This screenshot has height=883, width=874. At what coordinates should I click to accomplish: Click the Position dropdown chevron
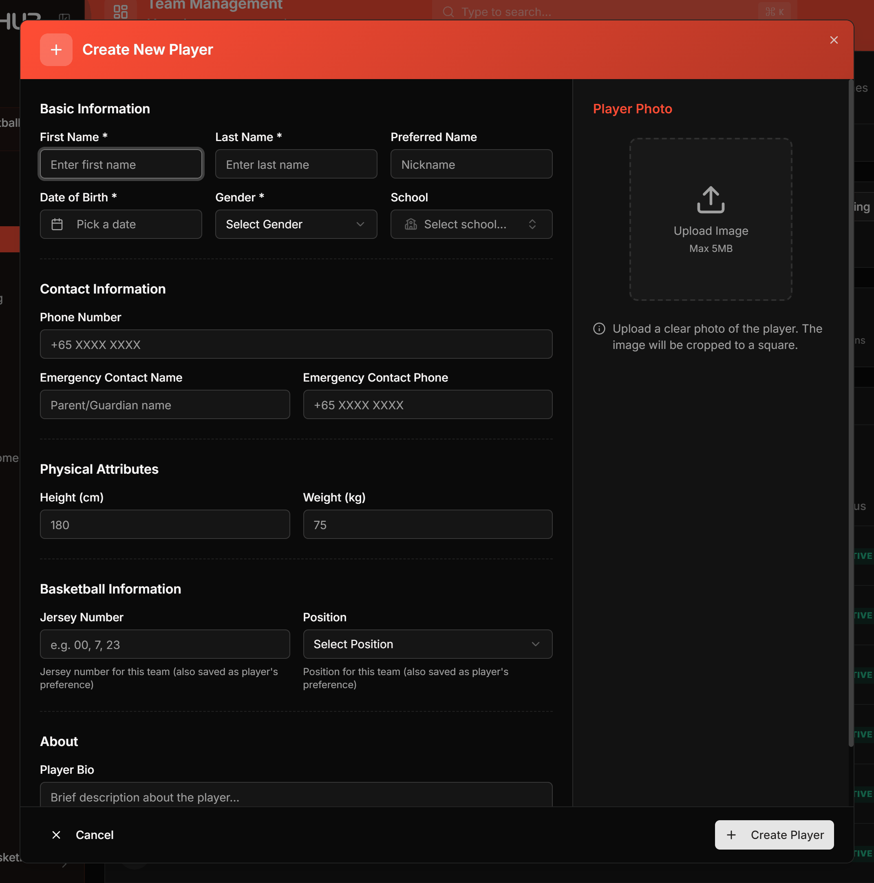point(535,644)
